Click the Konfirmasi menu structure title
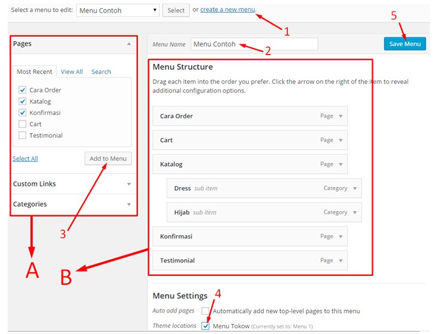434x334 pixels. (x=176, y=236)
